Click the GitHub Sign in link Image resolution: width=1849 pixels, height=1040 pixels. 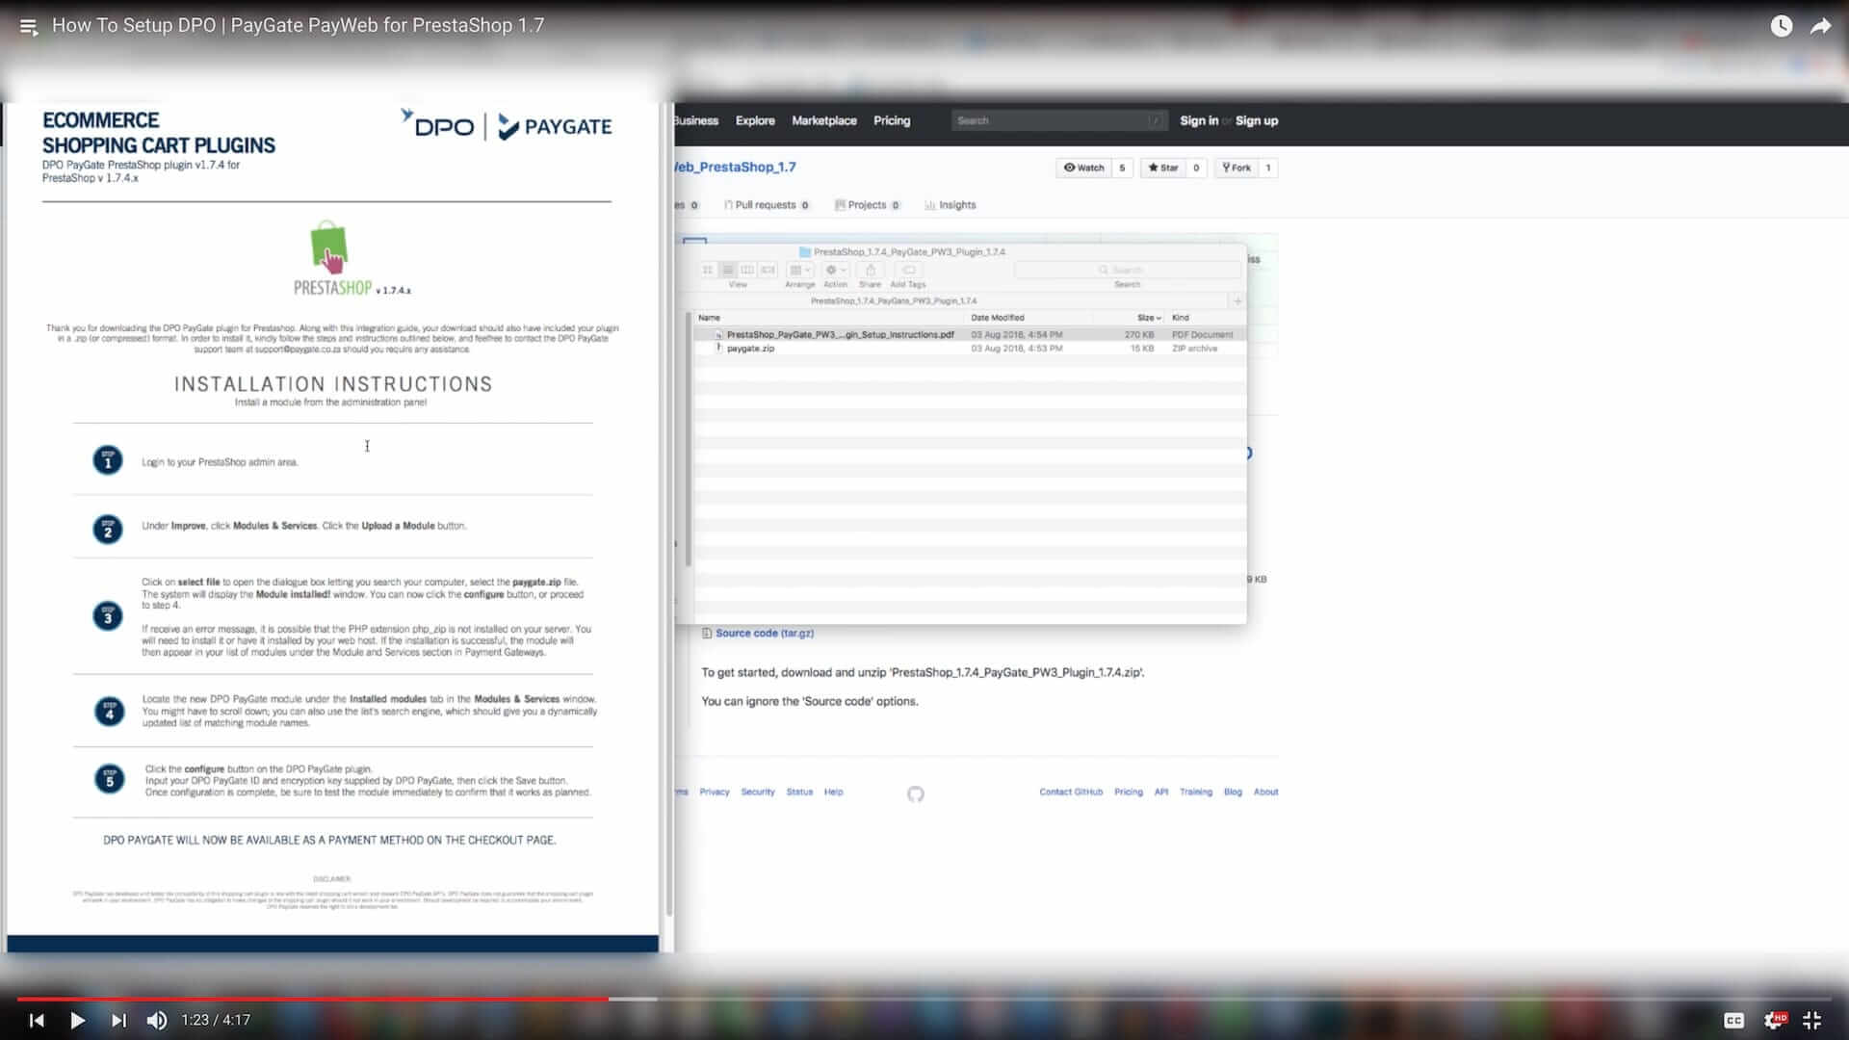tap(1199, 121)
